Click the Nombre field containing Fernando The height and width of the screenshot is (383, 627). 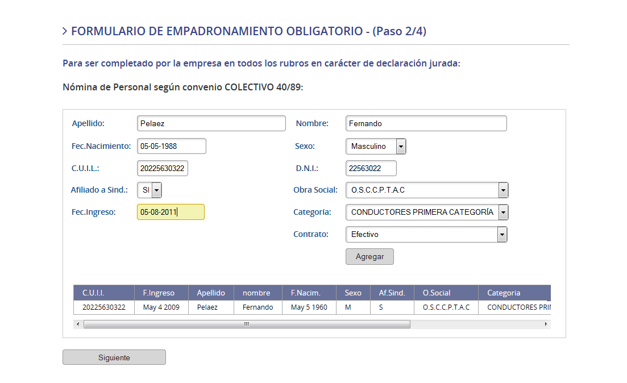(x=426, y=123)
